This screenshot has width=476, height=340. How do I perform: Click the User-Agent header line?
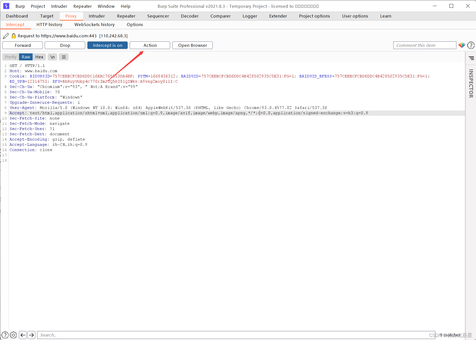coord(168,108)
